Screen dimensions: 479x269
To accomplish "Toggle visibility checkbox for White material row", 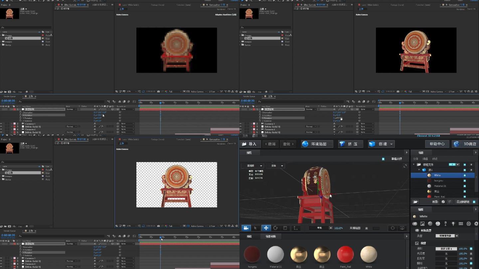I will tap(465, 175).
